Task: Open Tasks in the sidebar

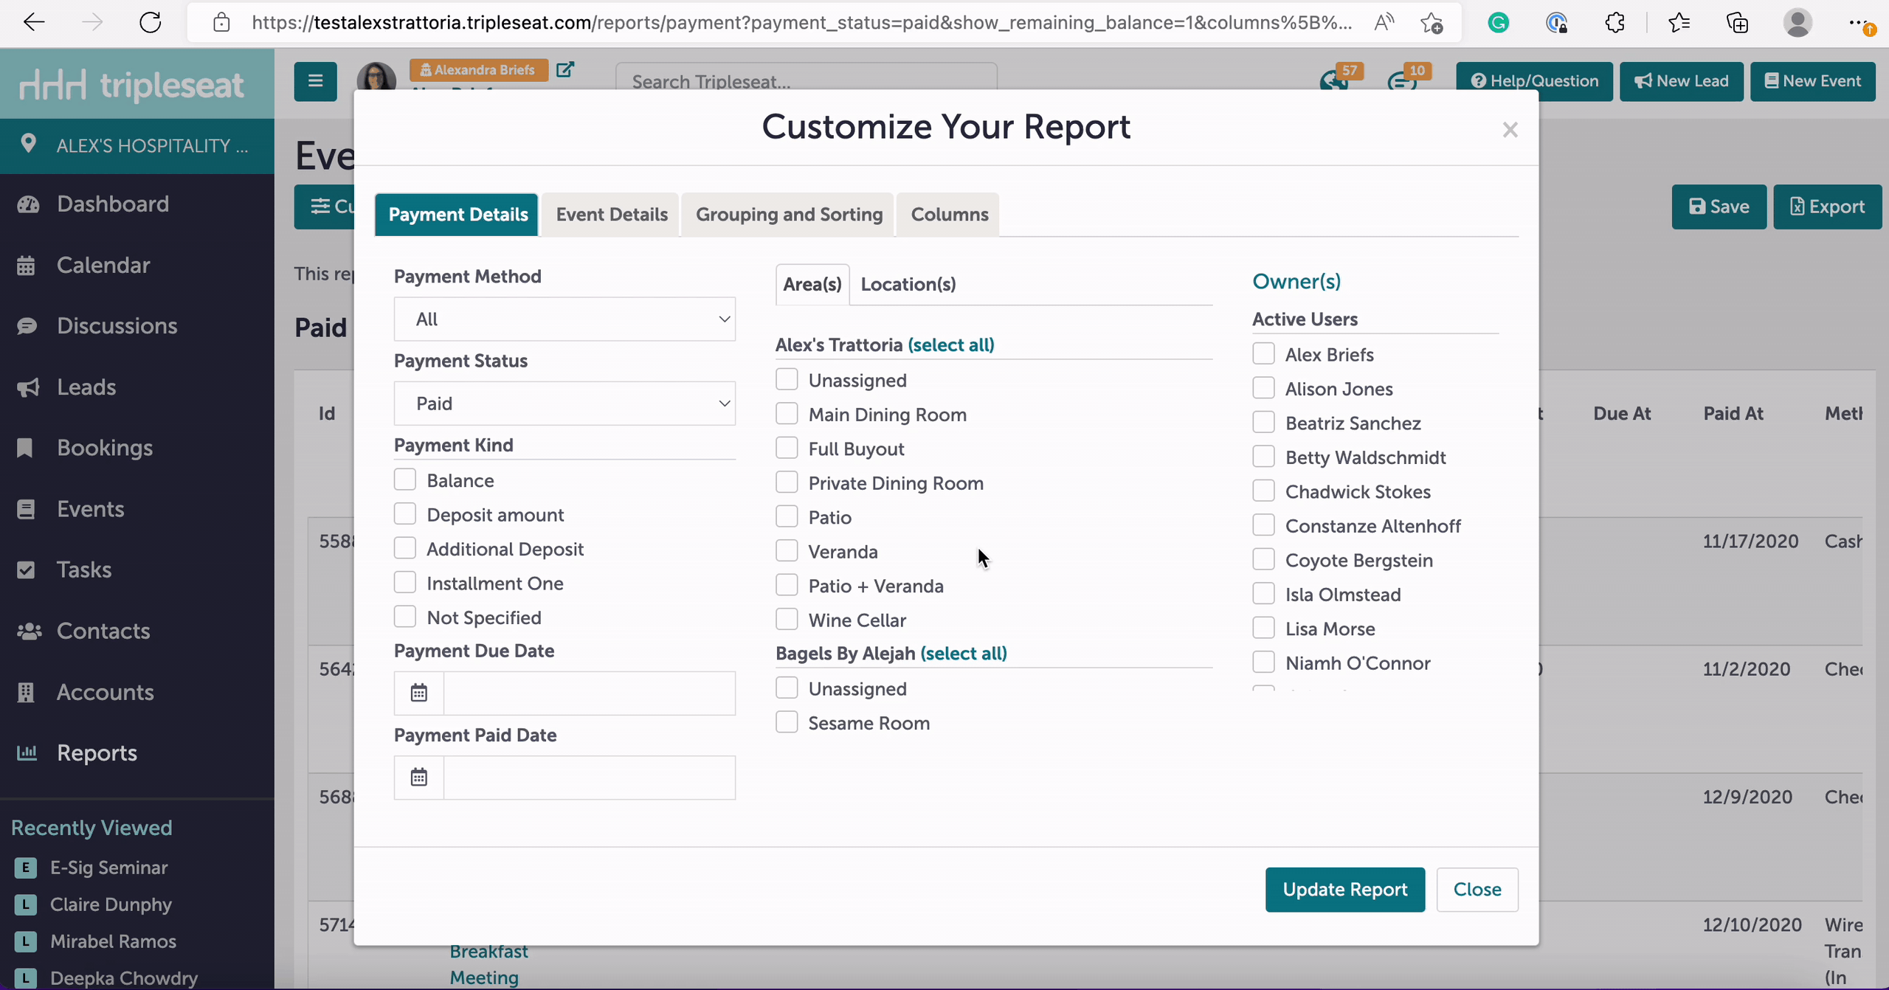Action: 84,570
